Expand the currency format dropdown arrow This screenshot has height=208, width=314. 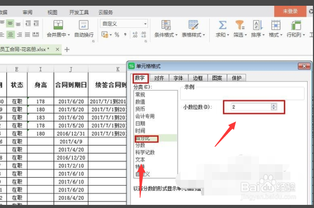click(x=110, y=35)
